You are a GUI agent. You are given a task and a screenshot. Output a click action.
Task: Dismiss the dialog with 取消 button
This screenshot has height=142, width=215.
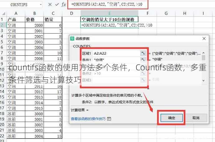[x=196, y=118]
